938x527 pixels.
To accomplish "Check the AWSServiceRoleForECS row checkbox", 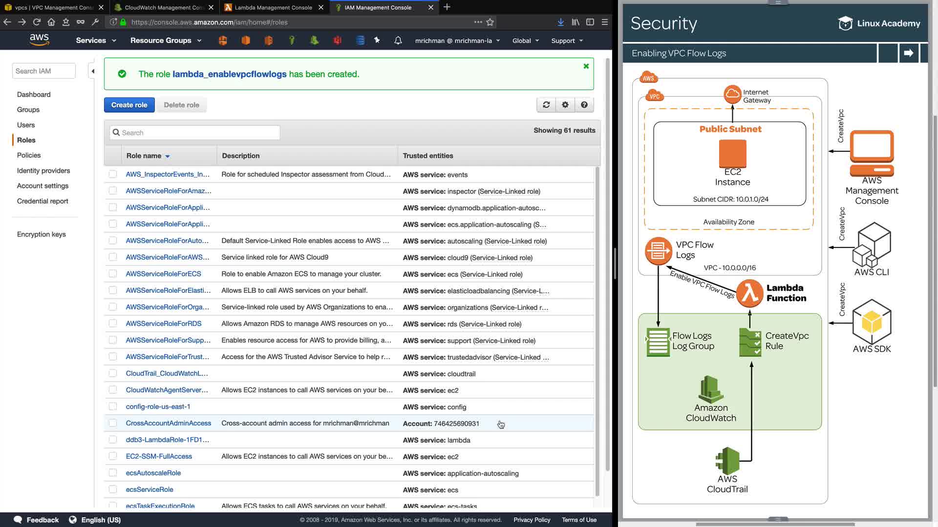I will click(x=113, y=274).
